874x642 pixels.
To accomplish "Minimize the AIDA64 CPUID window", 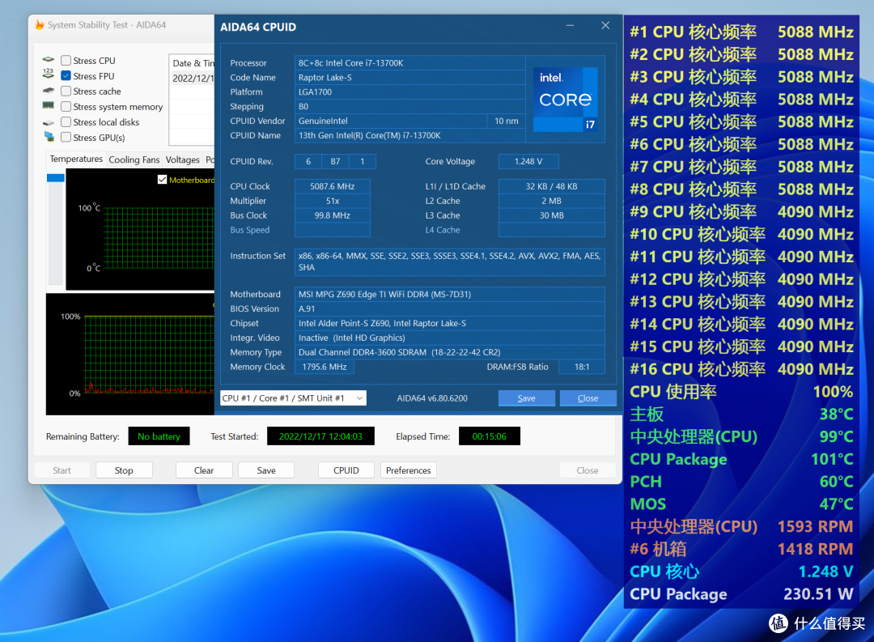I will point(570,26).
